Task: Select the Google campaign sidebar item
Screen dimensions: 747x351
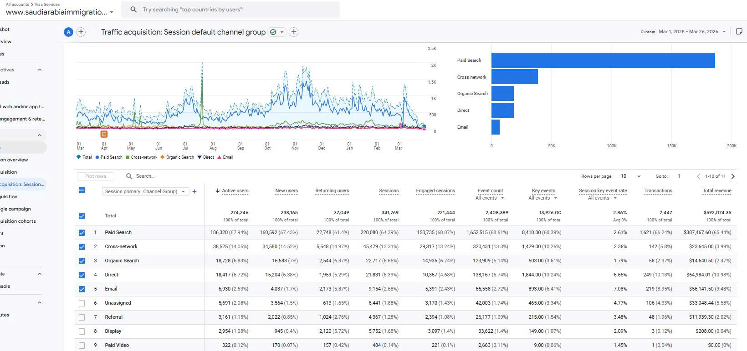Action: coord(16,209)
